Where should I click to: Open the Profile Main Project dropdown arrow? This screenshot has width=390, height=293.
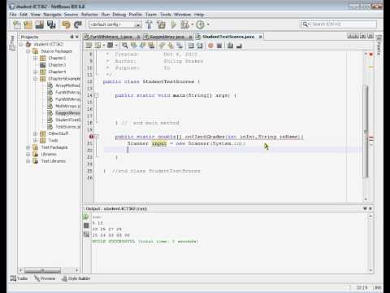208,24
